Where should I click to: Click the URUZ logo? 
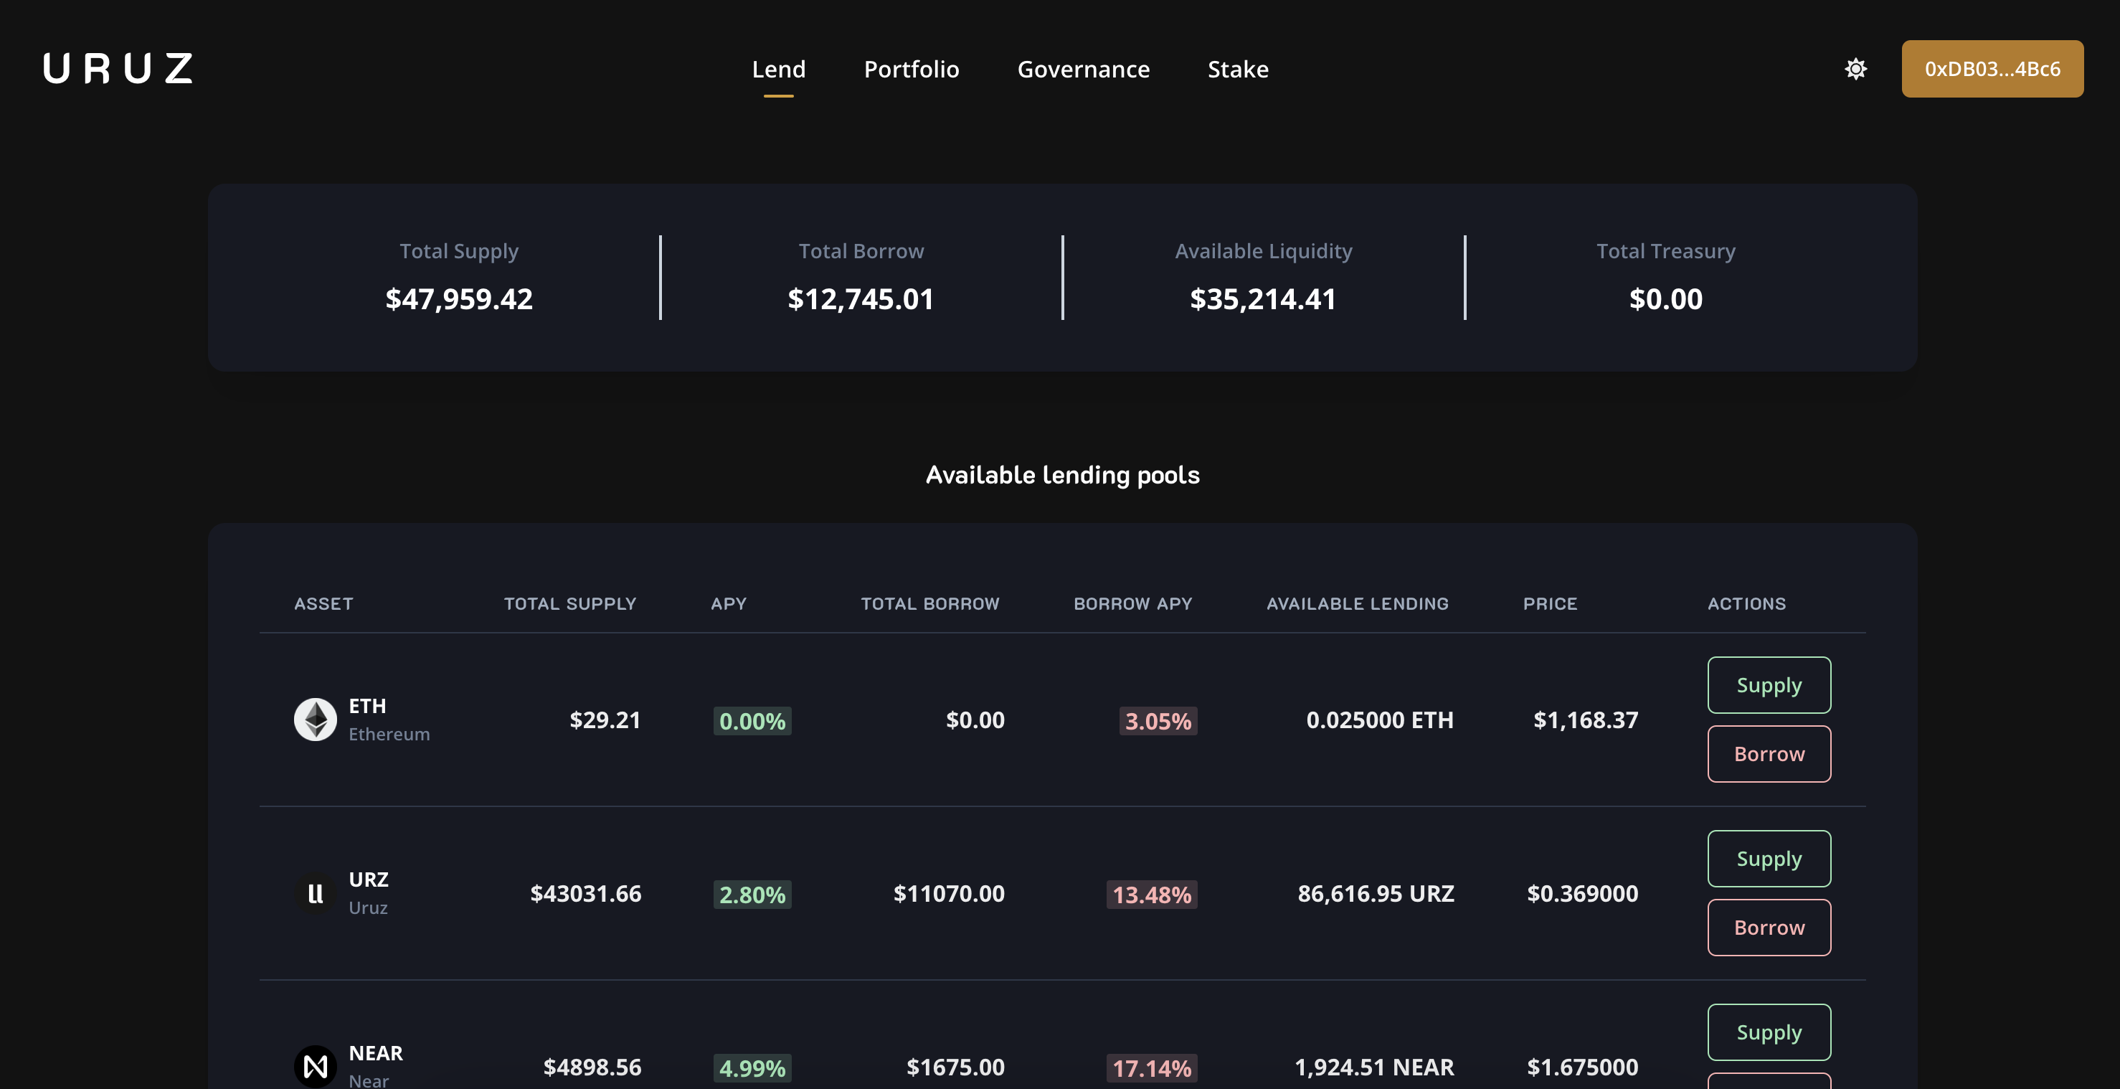coord(118,68)
